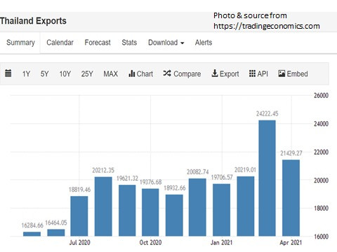The image size is (337, 252).
Task: Open the Forecast tab
Action: point(98,43)
